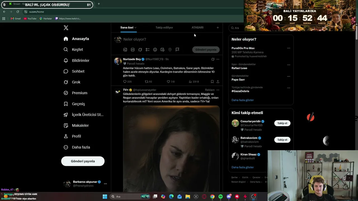Open more options for Pura90s Pro Max trend

click(289, 48)
